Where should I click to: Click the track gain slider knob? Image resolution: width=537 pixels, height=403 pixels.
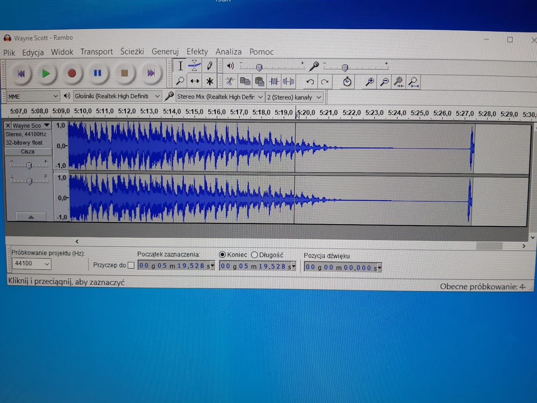click(x=29, y=166)
